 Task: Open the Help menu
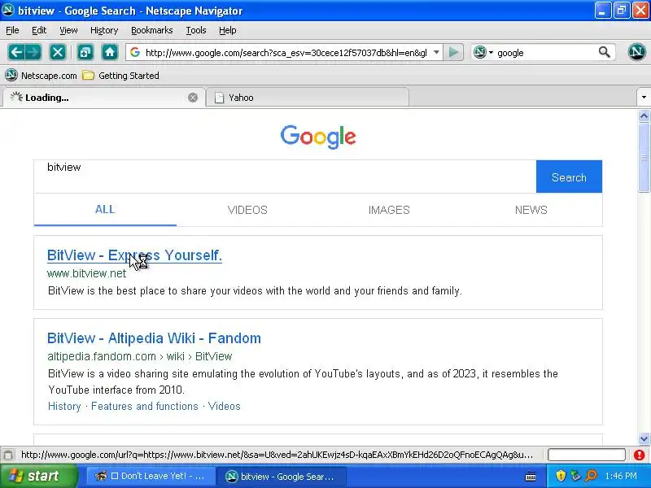(x=228, y=30)
